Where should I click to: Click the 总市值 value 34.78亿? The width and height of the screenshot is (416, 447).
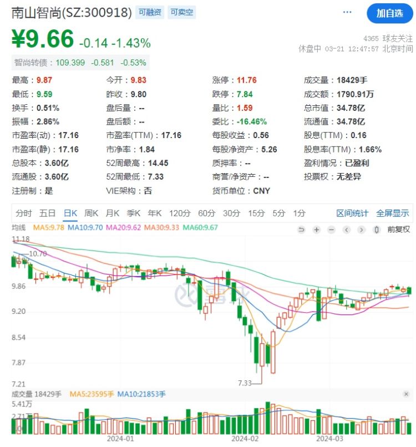(x=351, y=108)
